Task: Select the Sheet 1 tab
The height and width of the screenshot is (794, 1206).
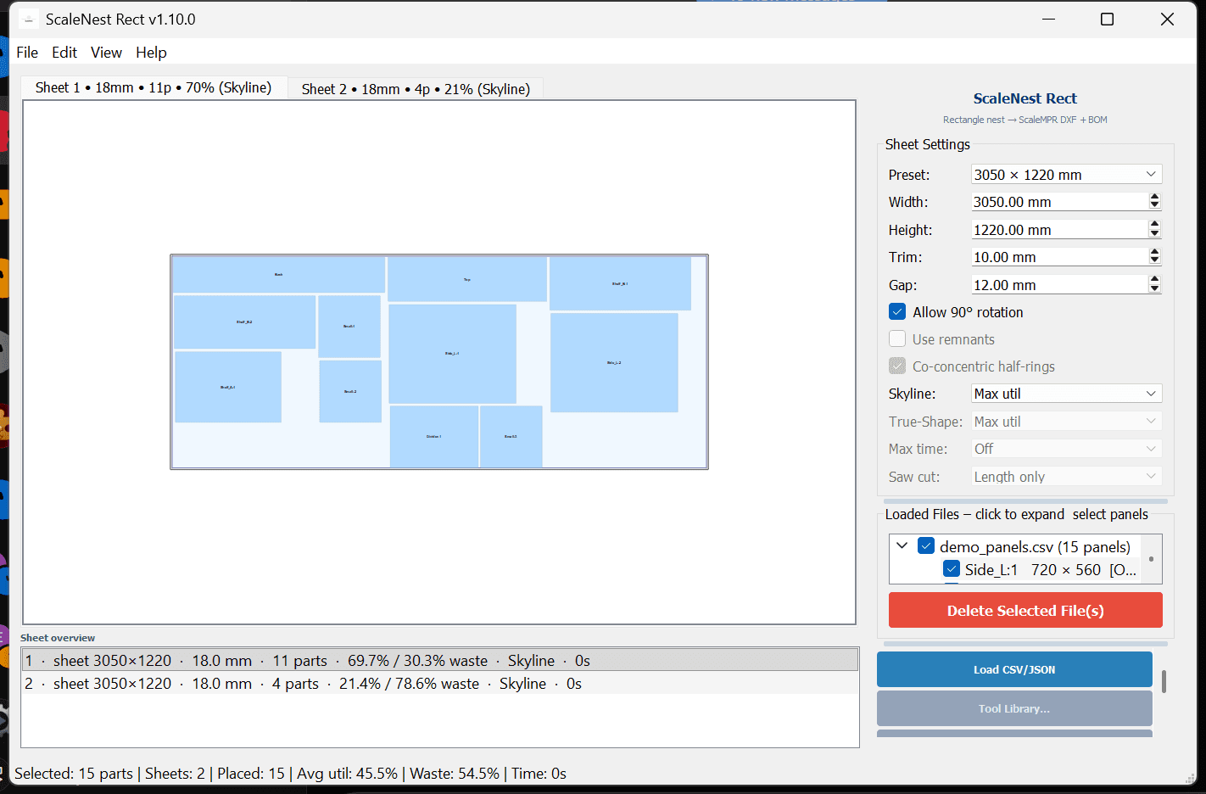Action: (x=154, y=87)
